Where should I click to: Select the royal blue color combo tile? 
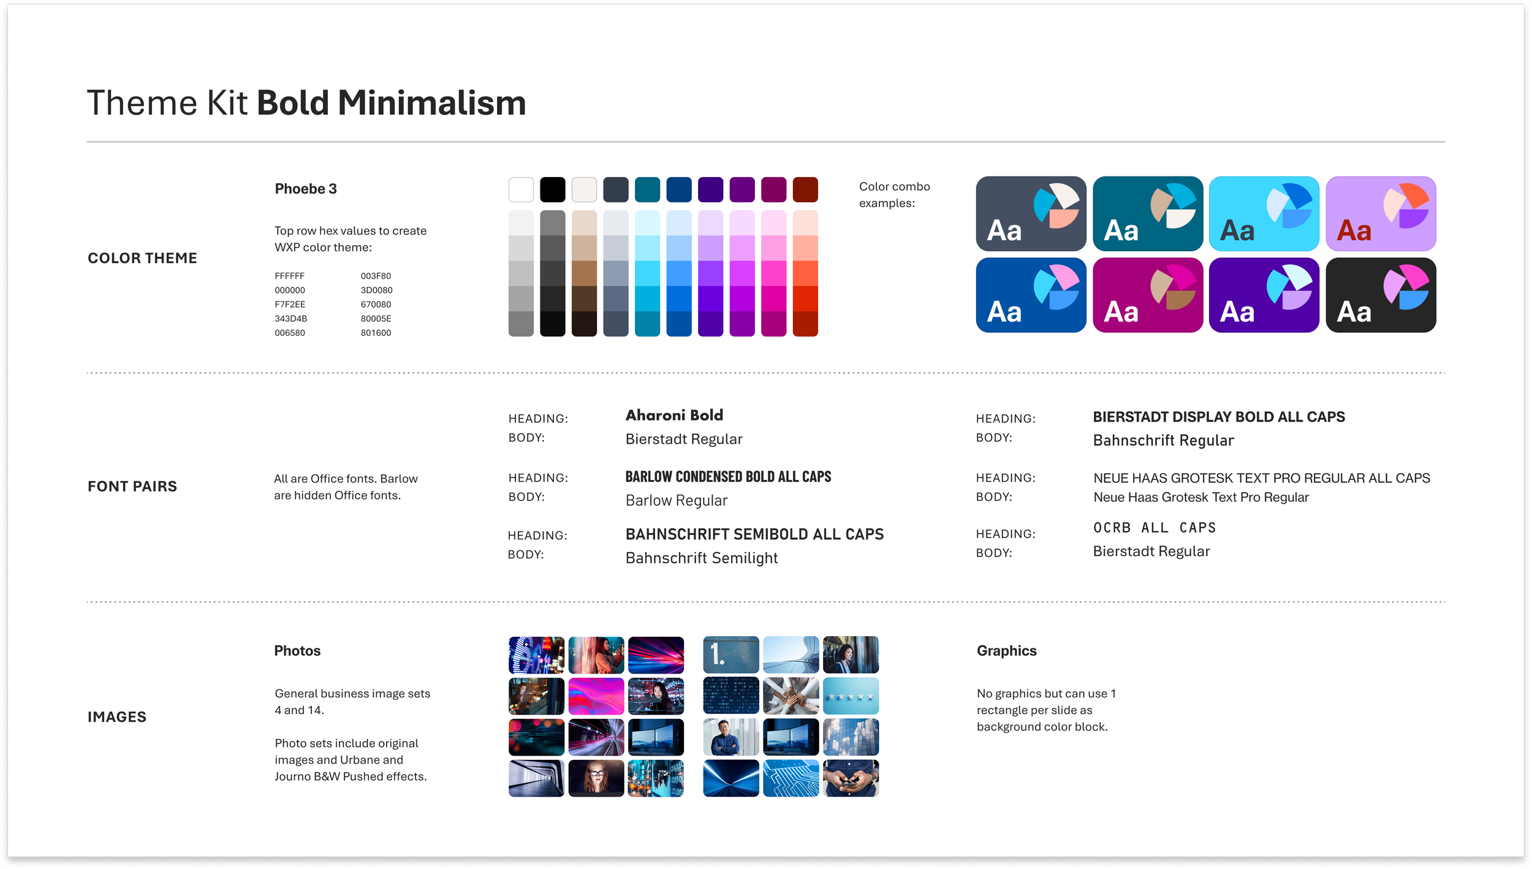click(x=1031, y=295)
